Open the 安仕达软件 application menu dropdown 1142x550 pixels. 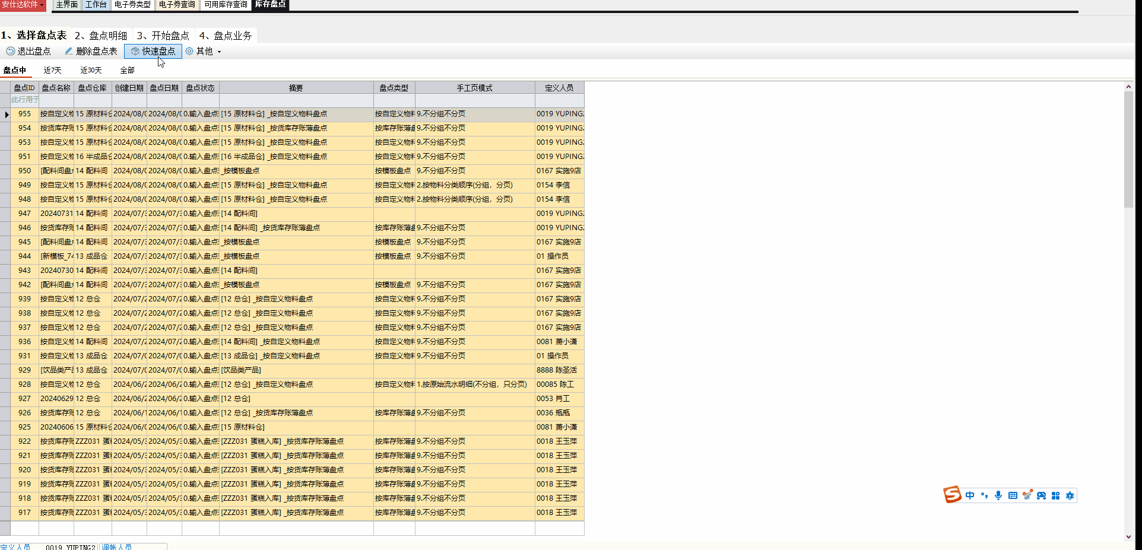coord(23,5)
